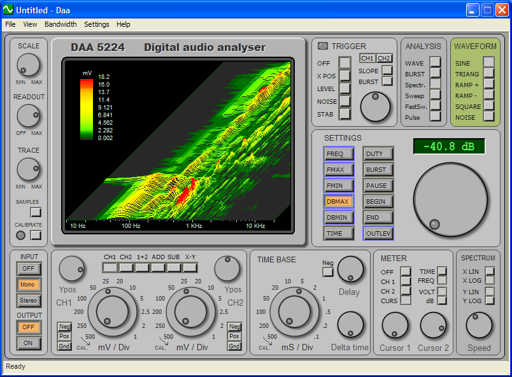Toggle the X LOG spectrum checkbox
This screenshot has width=512, height=377.
pos(490,280)
